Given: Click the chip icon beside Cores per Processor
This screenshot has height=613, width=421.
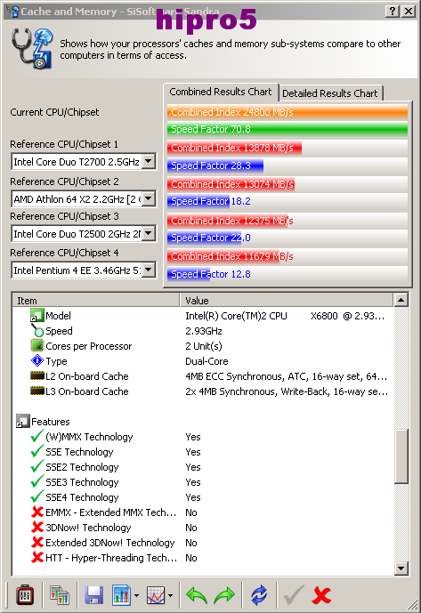Looking at the screenshot, I should click(x=37, y=345).
